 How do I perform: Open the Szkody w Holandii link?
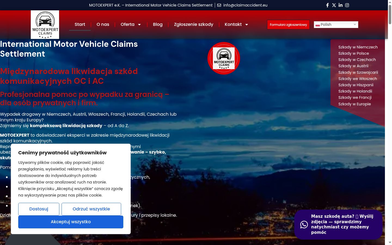click(355, 91)
